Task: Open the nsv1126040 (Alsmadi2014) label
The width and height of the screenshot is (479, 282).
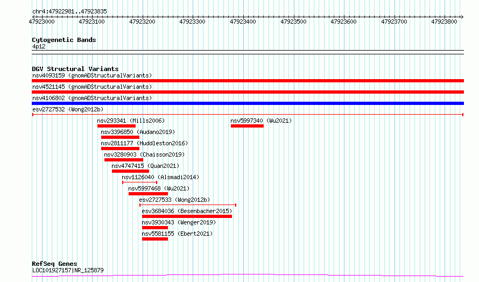Action: (x=160, y=177)
